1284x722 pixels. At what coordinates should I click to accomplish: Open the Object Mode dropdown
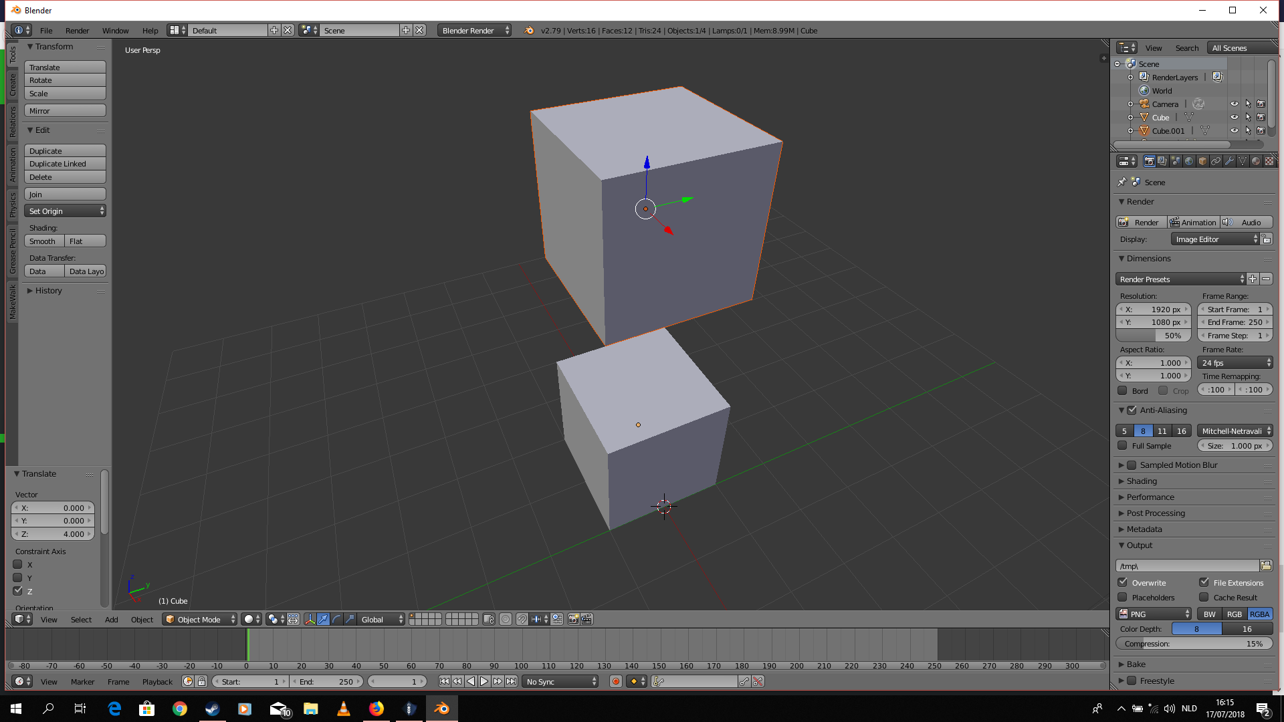pyautogui.click(x=200, y=619)
